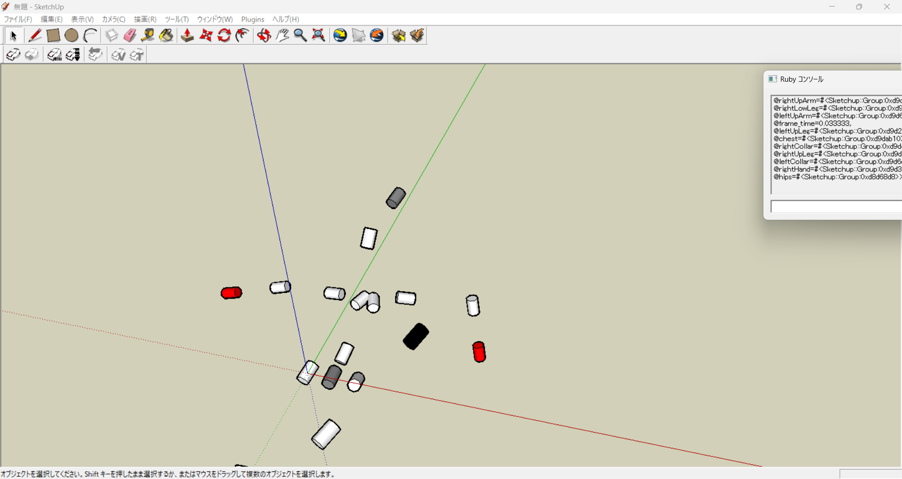The width and height of the screenshot is (902, 479).
Task: Choose the Push/Pull tool
Action: tap(187, 36)
